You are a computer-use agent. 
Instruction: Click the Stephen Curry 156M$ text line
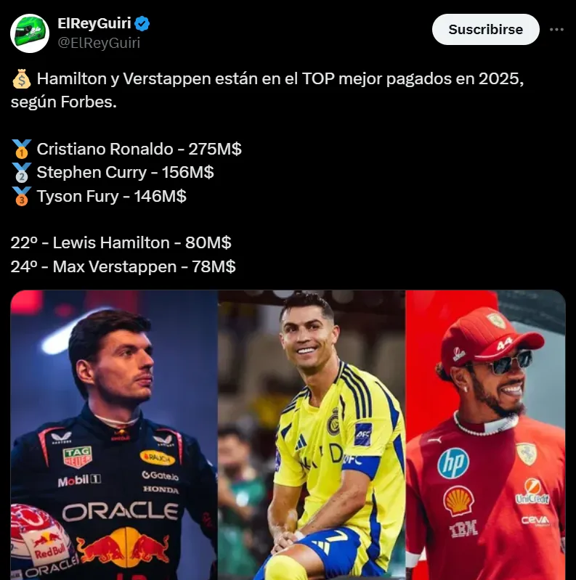125,173
